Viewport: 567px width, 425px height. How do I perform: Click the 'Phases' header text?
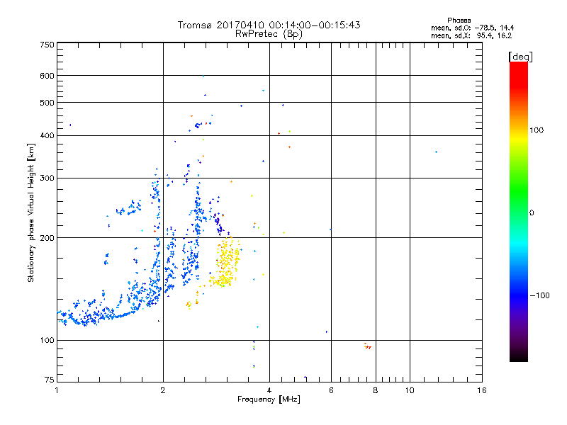click(x=459, y=21)
